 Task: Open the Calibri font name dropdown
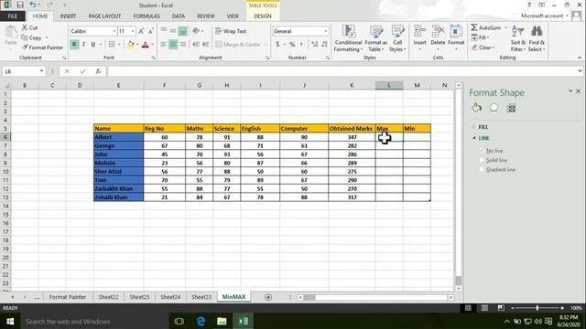click(114, 31)
